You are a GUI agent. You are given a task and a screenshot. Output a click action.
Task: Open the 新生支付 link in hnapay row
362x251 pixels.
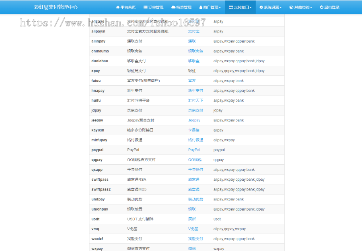click(195, 91)
